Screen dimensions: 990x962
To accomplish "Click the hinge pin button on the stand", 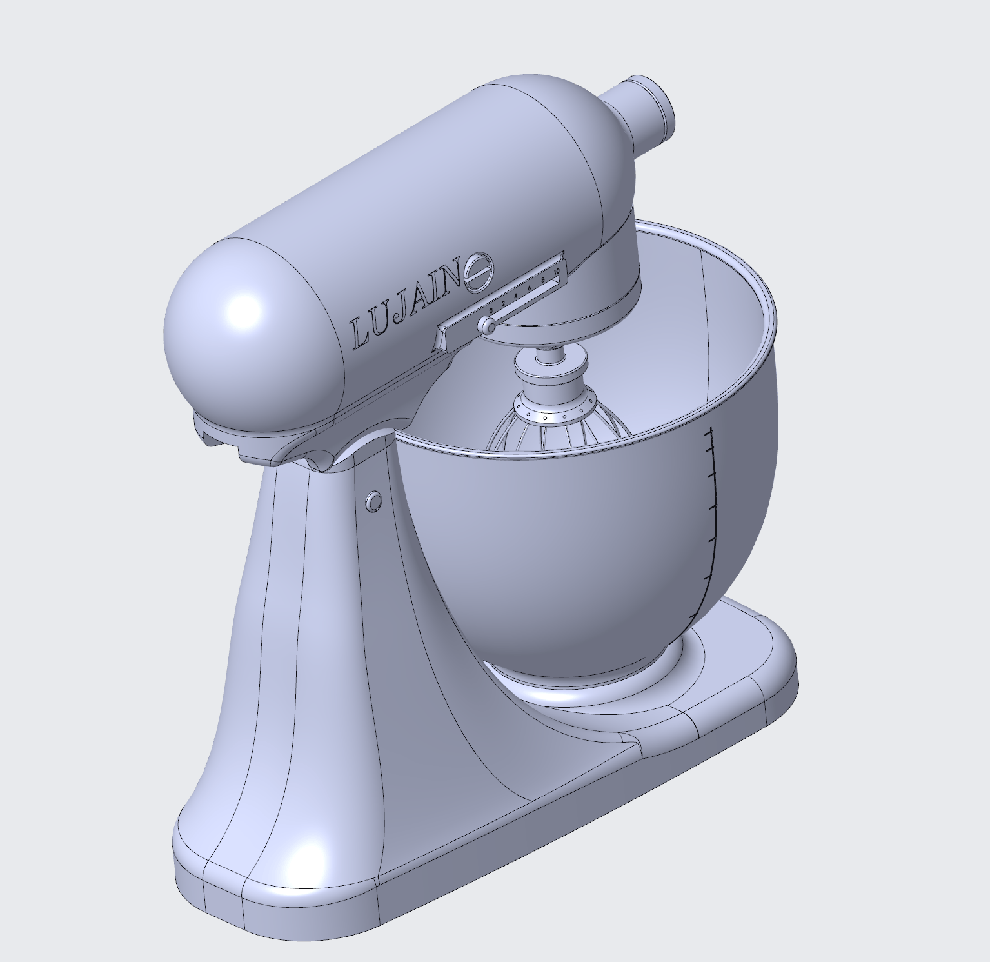I will 373,501.
